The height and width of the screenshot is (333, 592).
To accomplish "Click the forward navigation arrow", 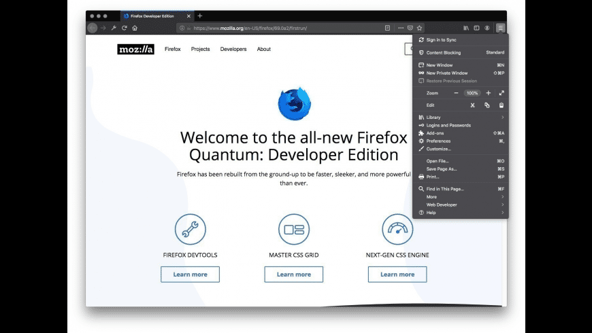I will [x=103, y=28].
